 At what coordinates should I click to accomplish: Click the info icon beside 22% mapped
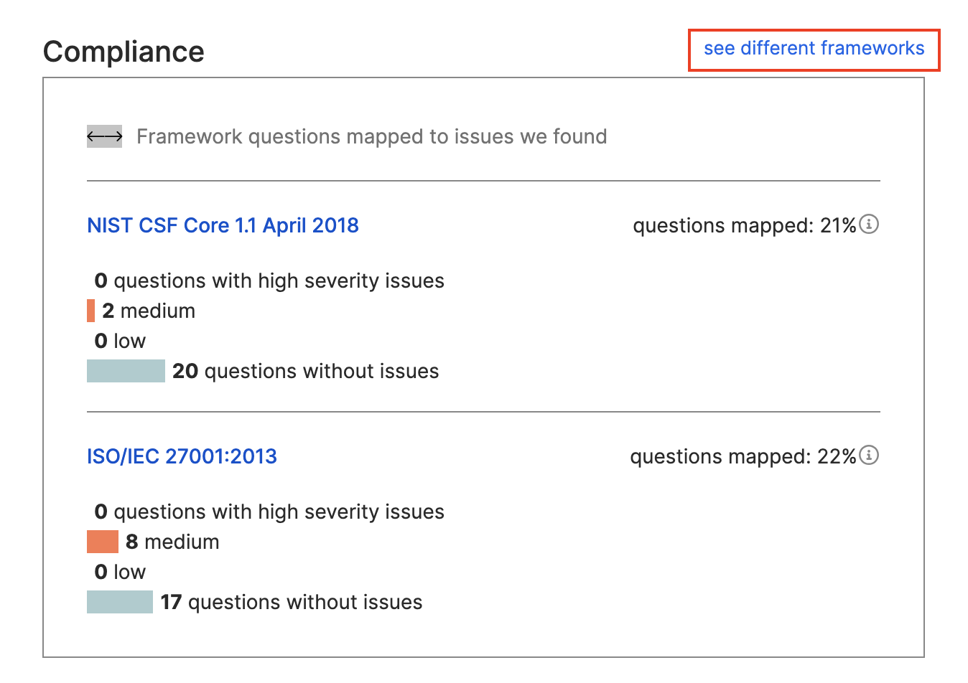(x=869, y=456)
